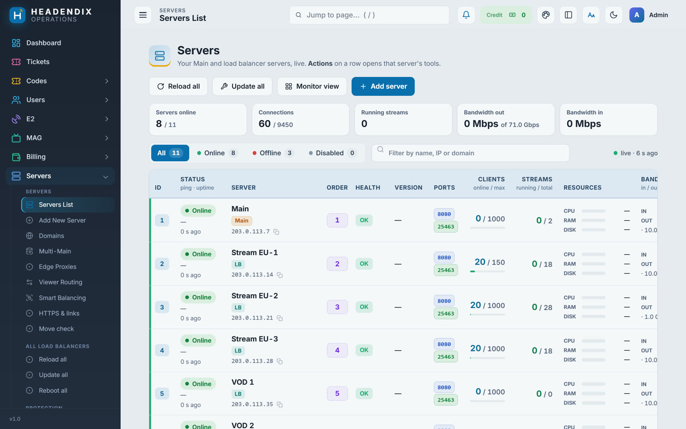The image size is (686, 429).
Task: Copy VOD 1 IP address icon
Action: point(280,405)
